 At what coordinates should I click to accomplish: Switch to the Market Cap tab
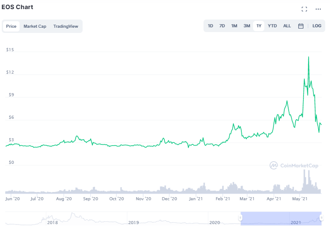click(35, 26)
